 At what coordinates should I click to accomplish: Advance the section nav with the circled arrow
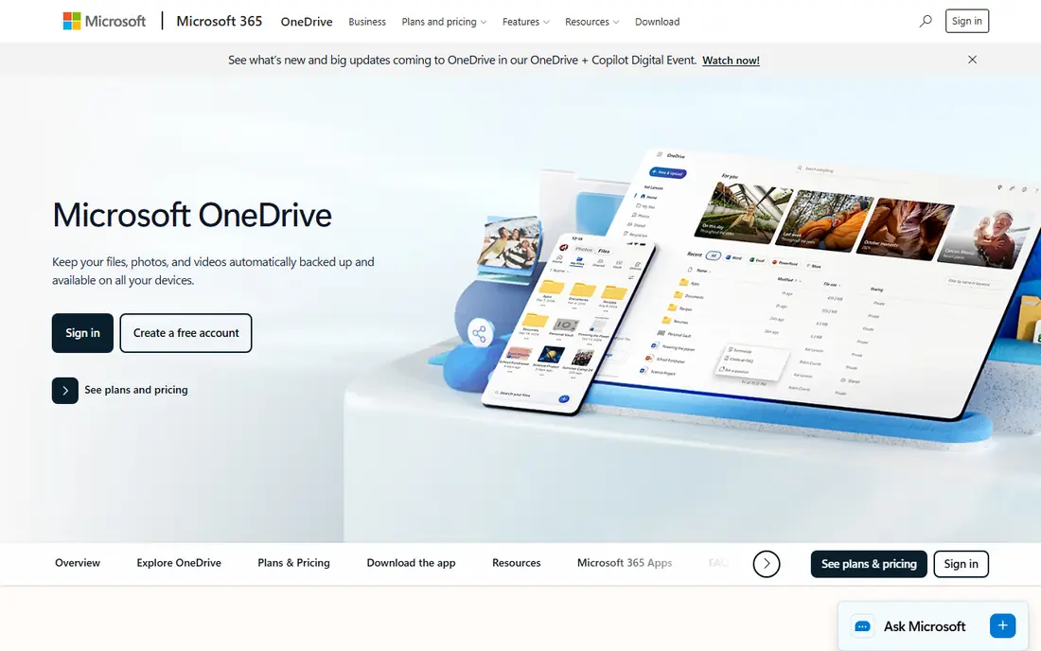[767, 563]
